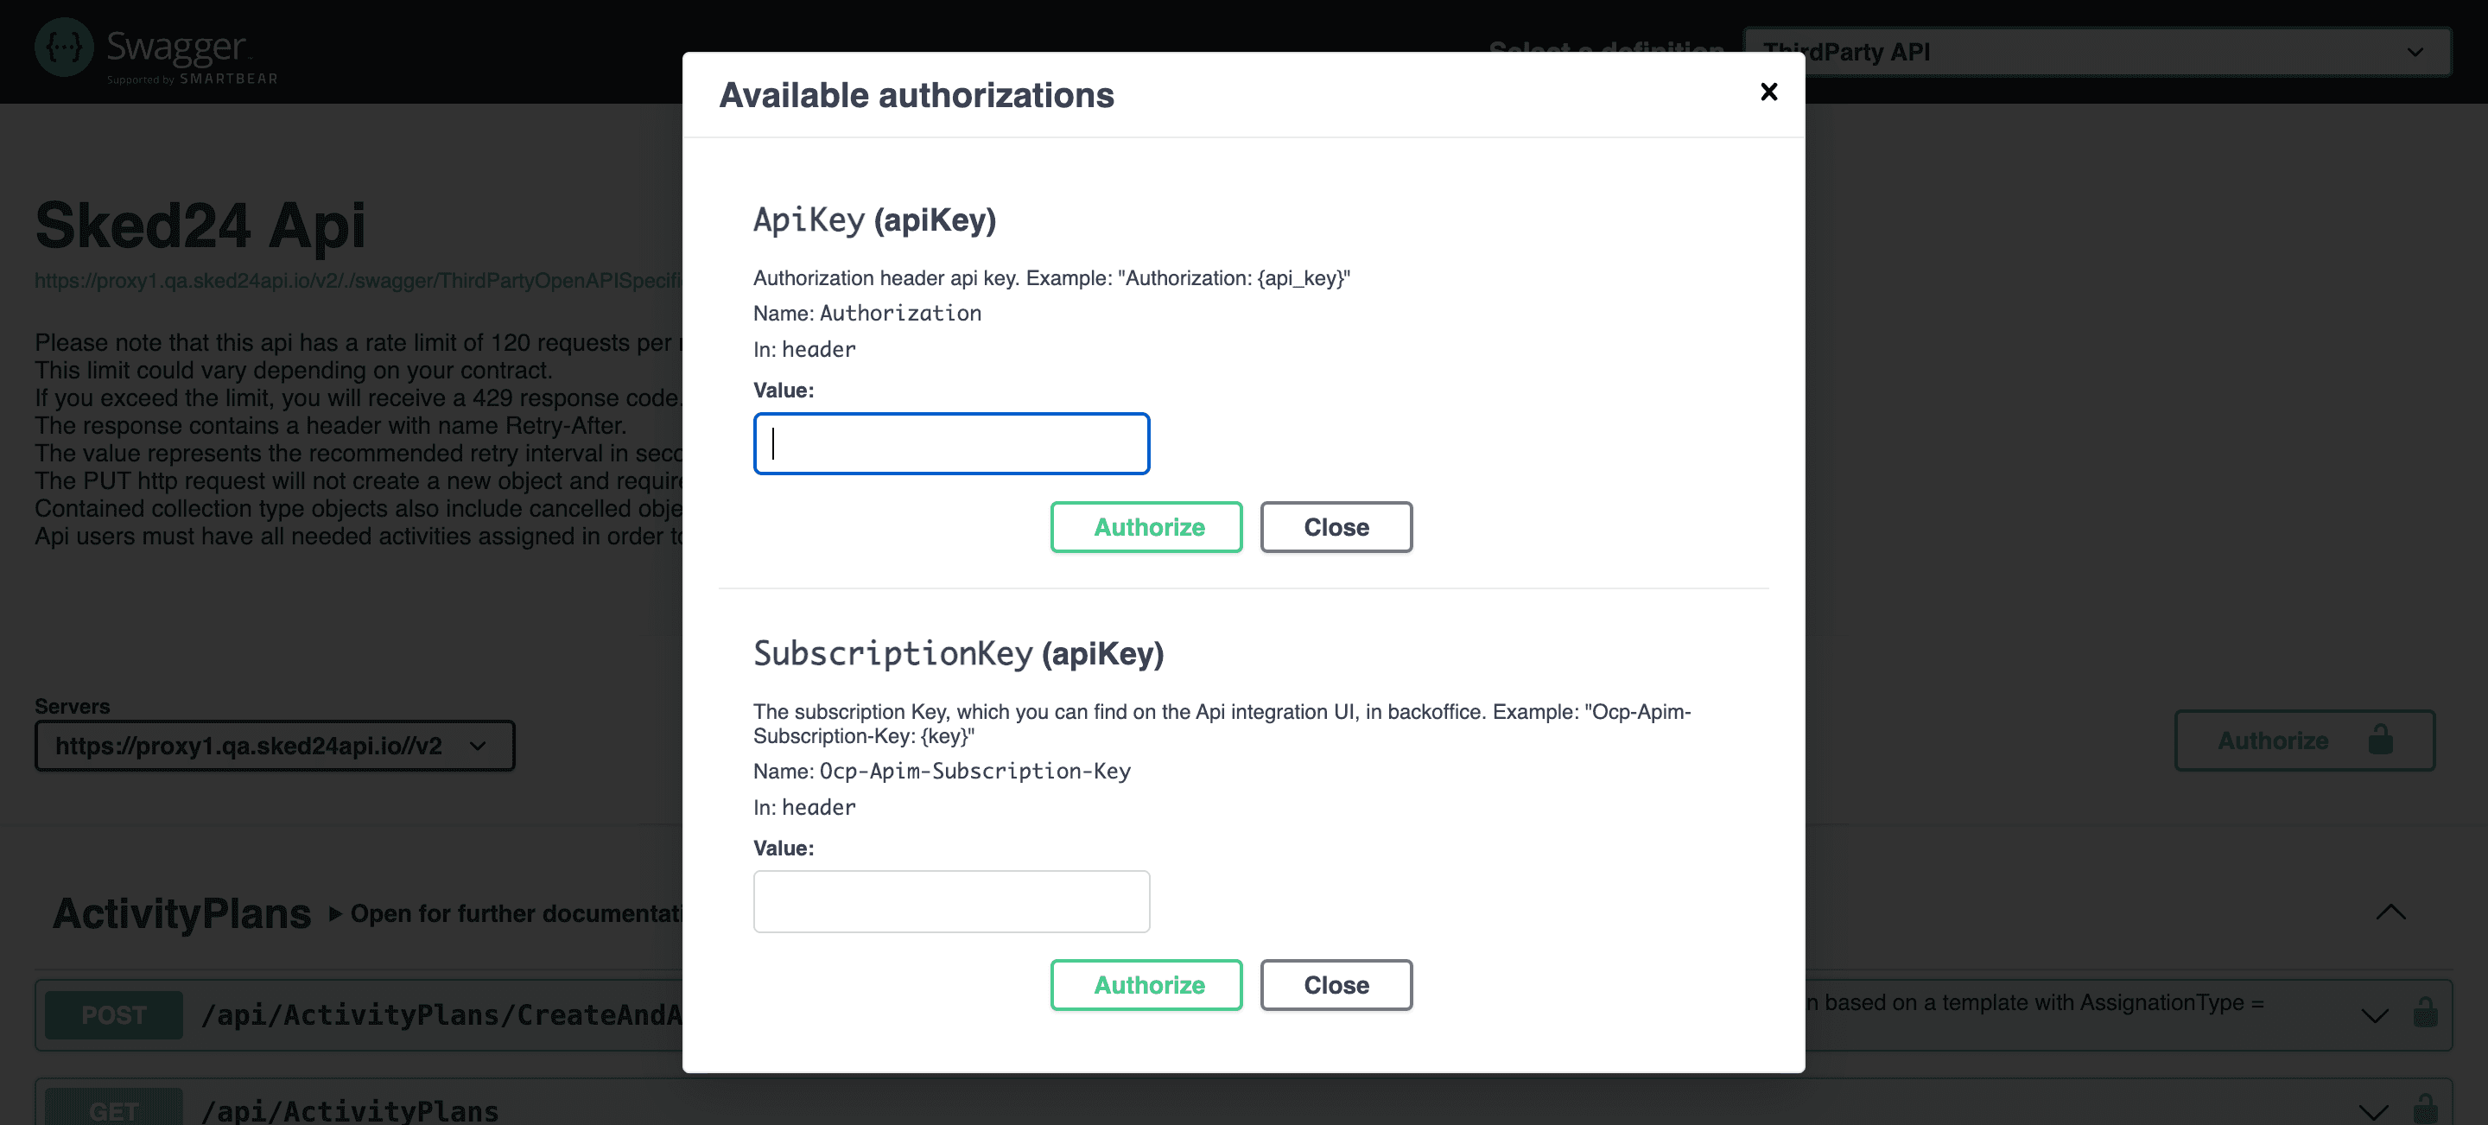Click the ApiKey Value input field
The image size is (2488, 1125).
[x=951, y=443]
